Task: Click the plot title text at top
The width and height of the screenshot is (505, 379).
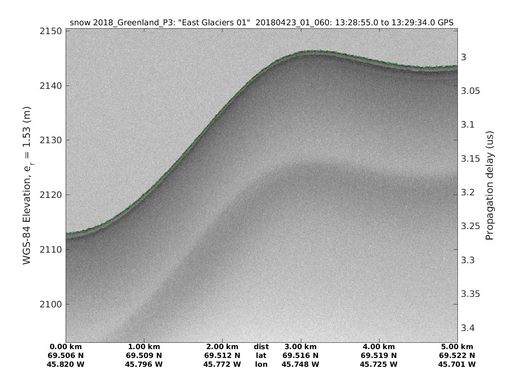Action: [261, 23]
